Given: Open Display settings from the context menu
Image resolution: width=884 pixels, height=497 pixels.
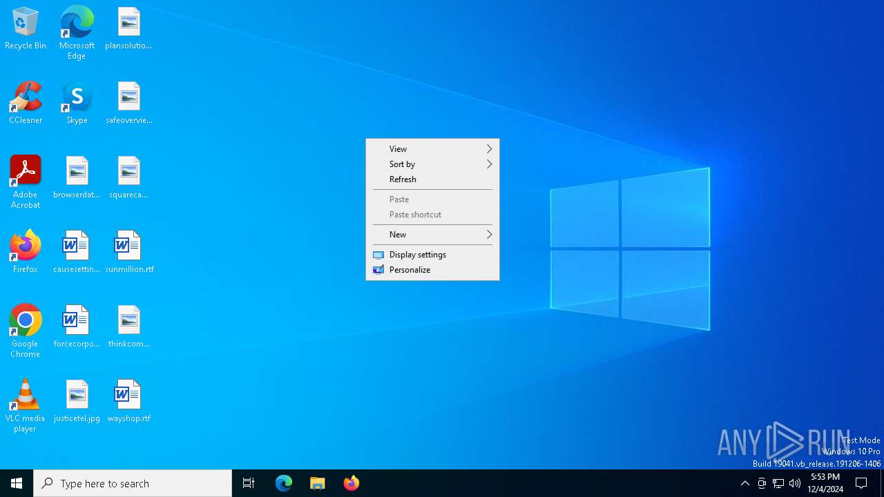Looking at the screenshot, I should pyautogui.click(x=432, y=255).
